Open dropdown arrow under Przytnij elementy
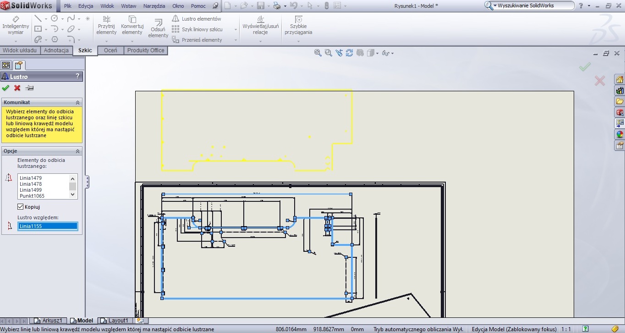The height and width of the screenshot is (333, 625). coord(106,41)
